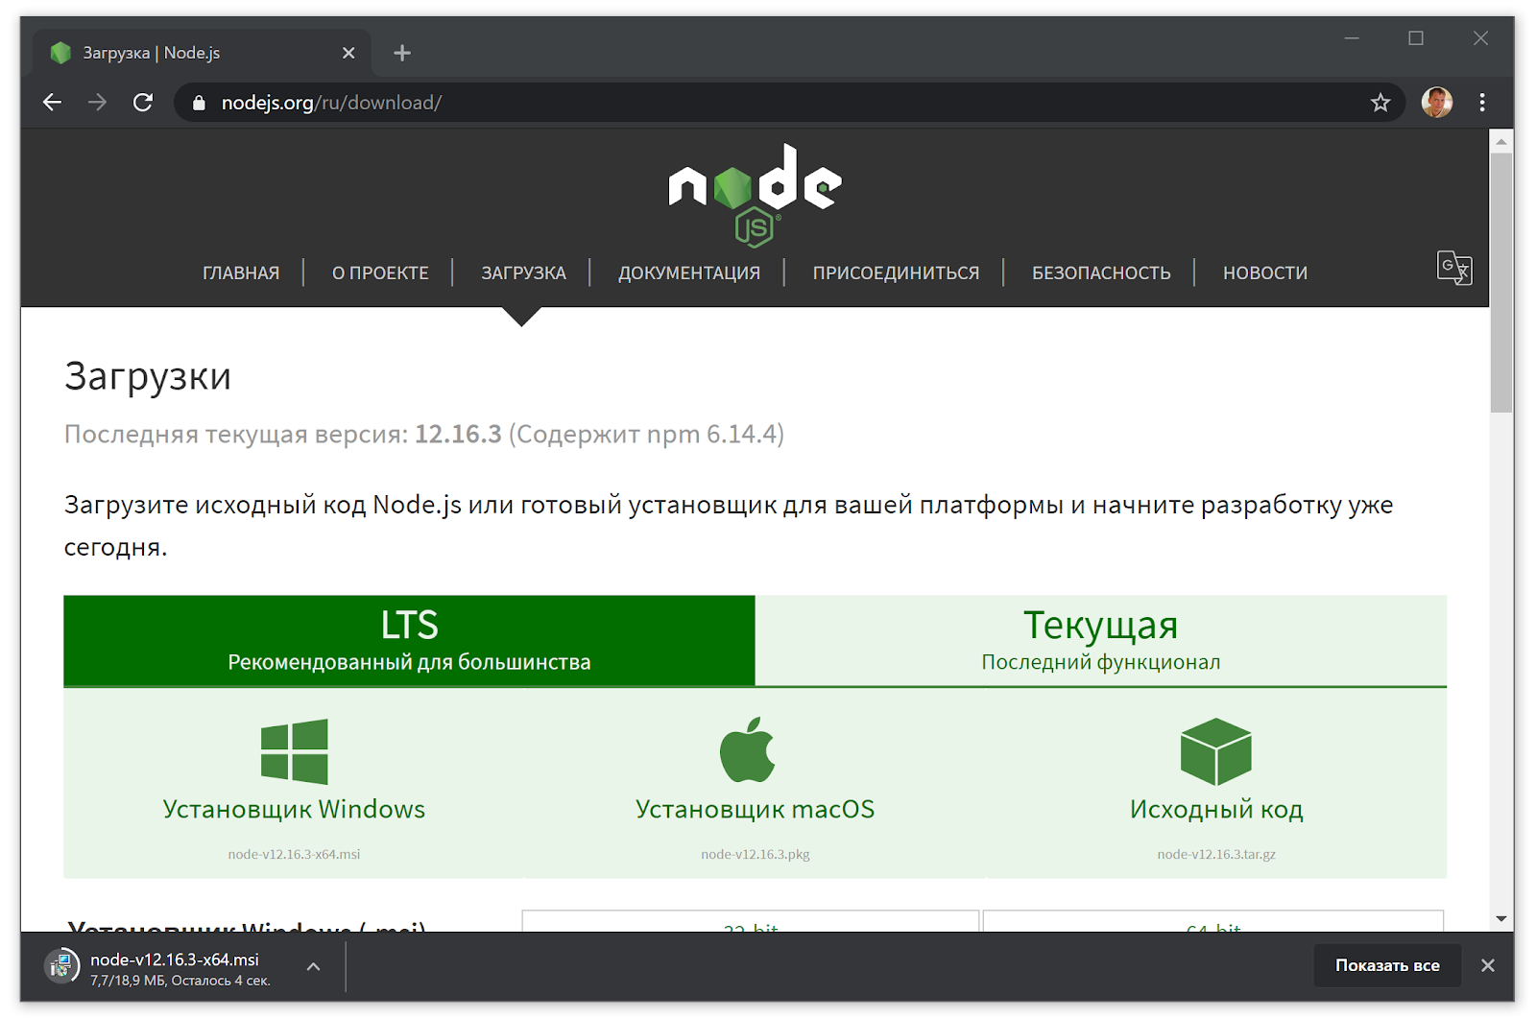Screen dimensions: 1536x1019
Task: Click the scrollbar up arrow
Action: coord(1501,141)
